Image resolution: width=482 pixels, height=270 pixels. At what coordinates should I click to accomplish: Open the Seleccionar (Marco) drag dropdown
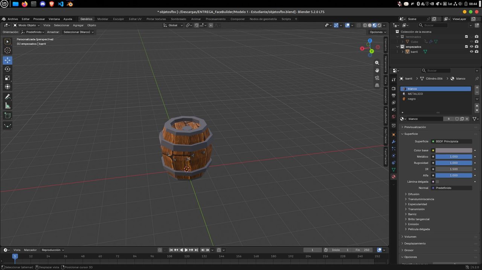pos(78,32)
